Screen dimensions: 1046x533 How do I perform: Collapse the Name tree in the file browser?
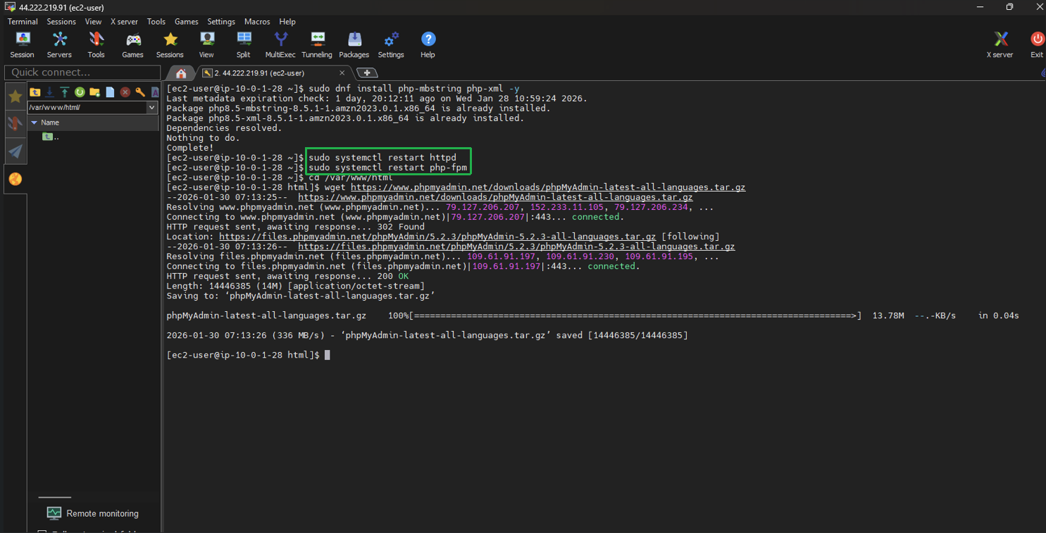coord(34,123)
